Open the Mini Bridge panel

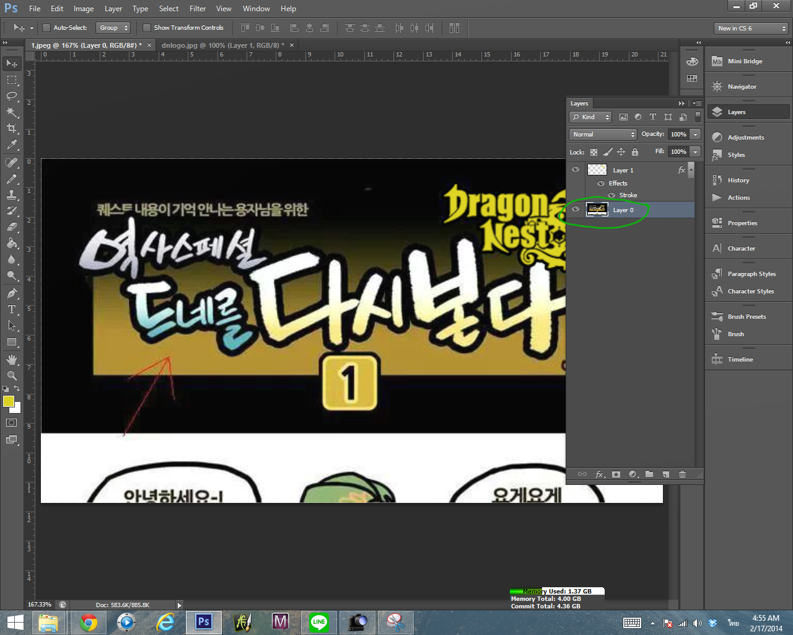(x=748, y=61)
